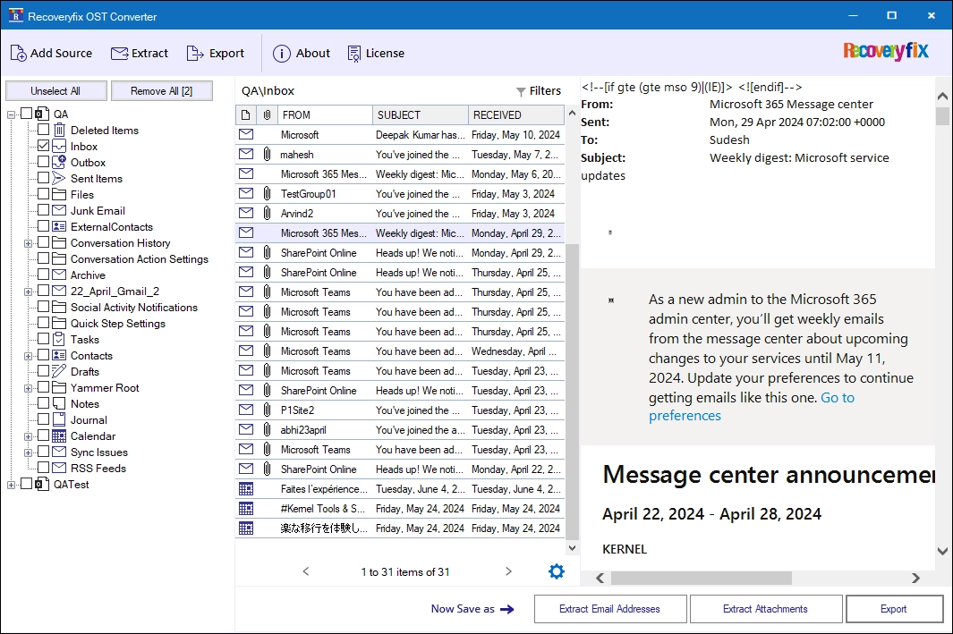Expand the 22_April_Gmail_2 folder
The height and width of the screenshot is (634, 953).
click(28, 292)
